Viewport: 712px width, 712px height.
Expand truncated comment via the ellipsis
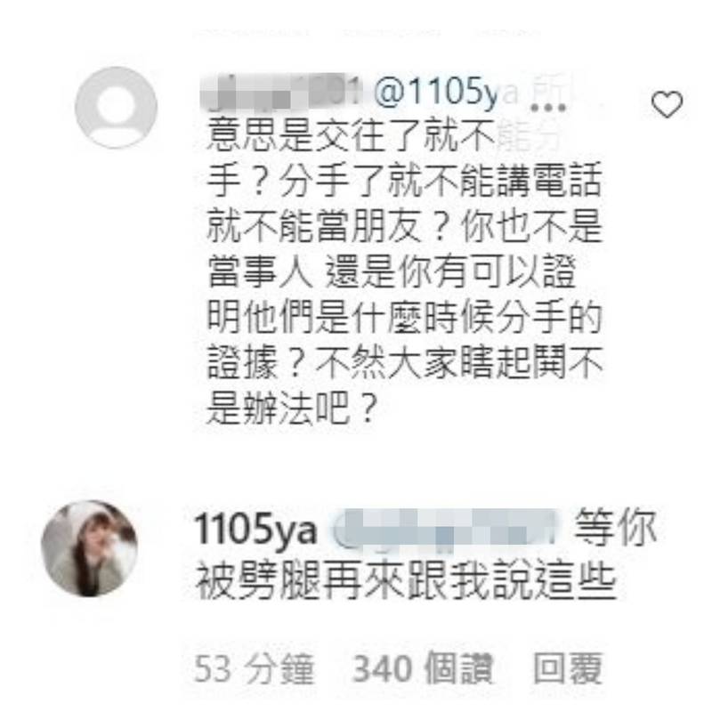tap(548, 108)
